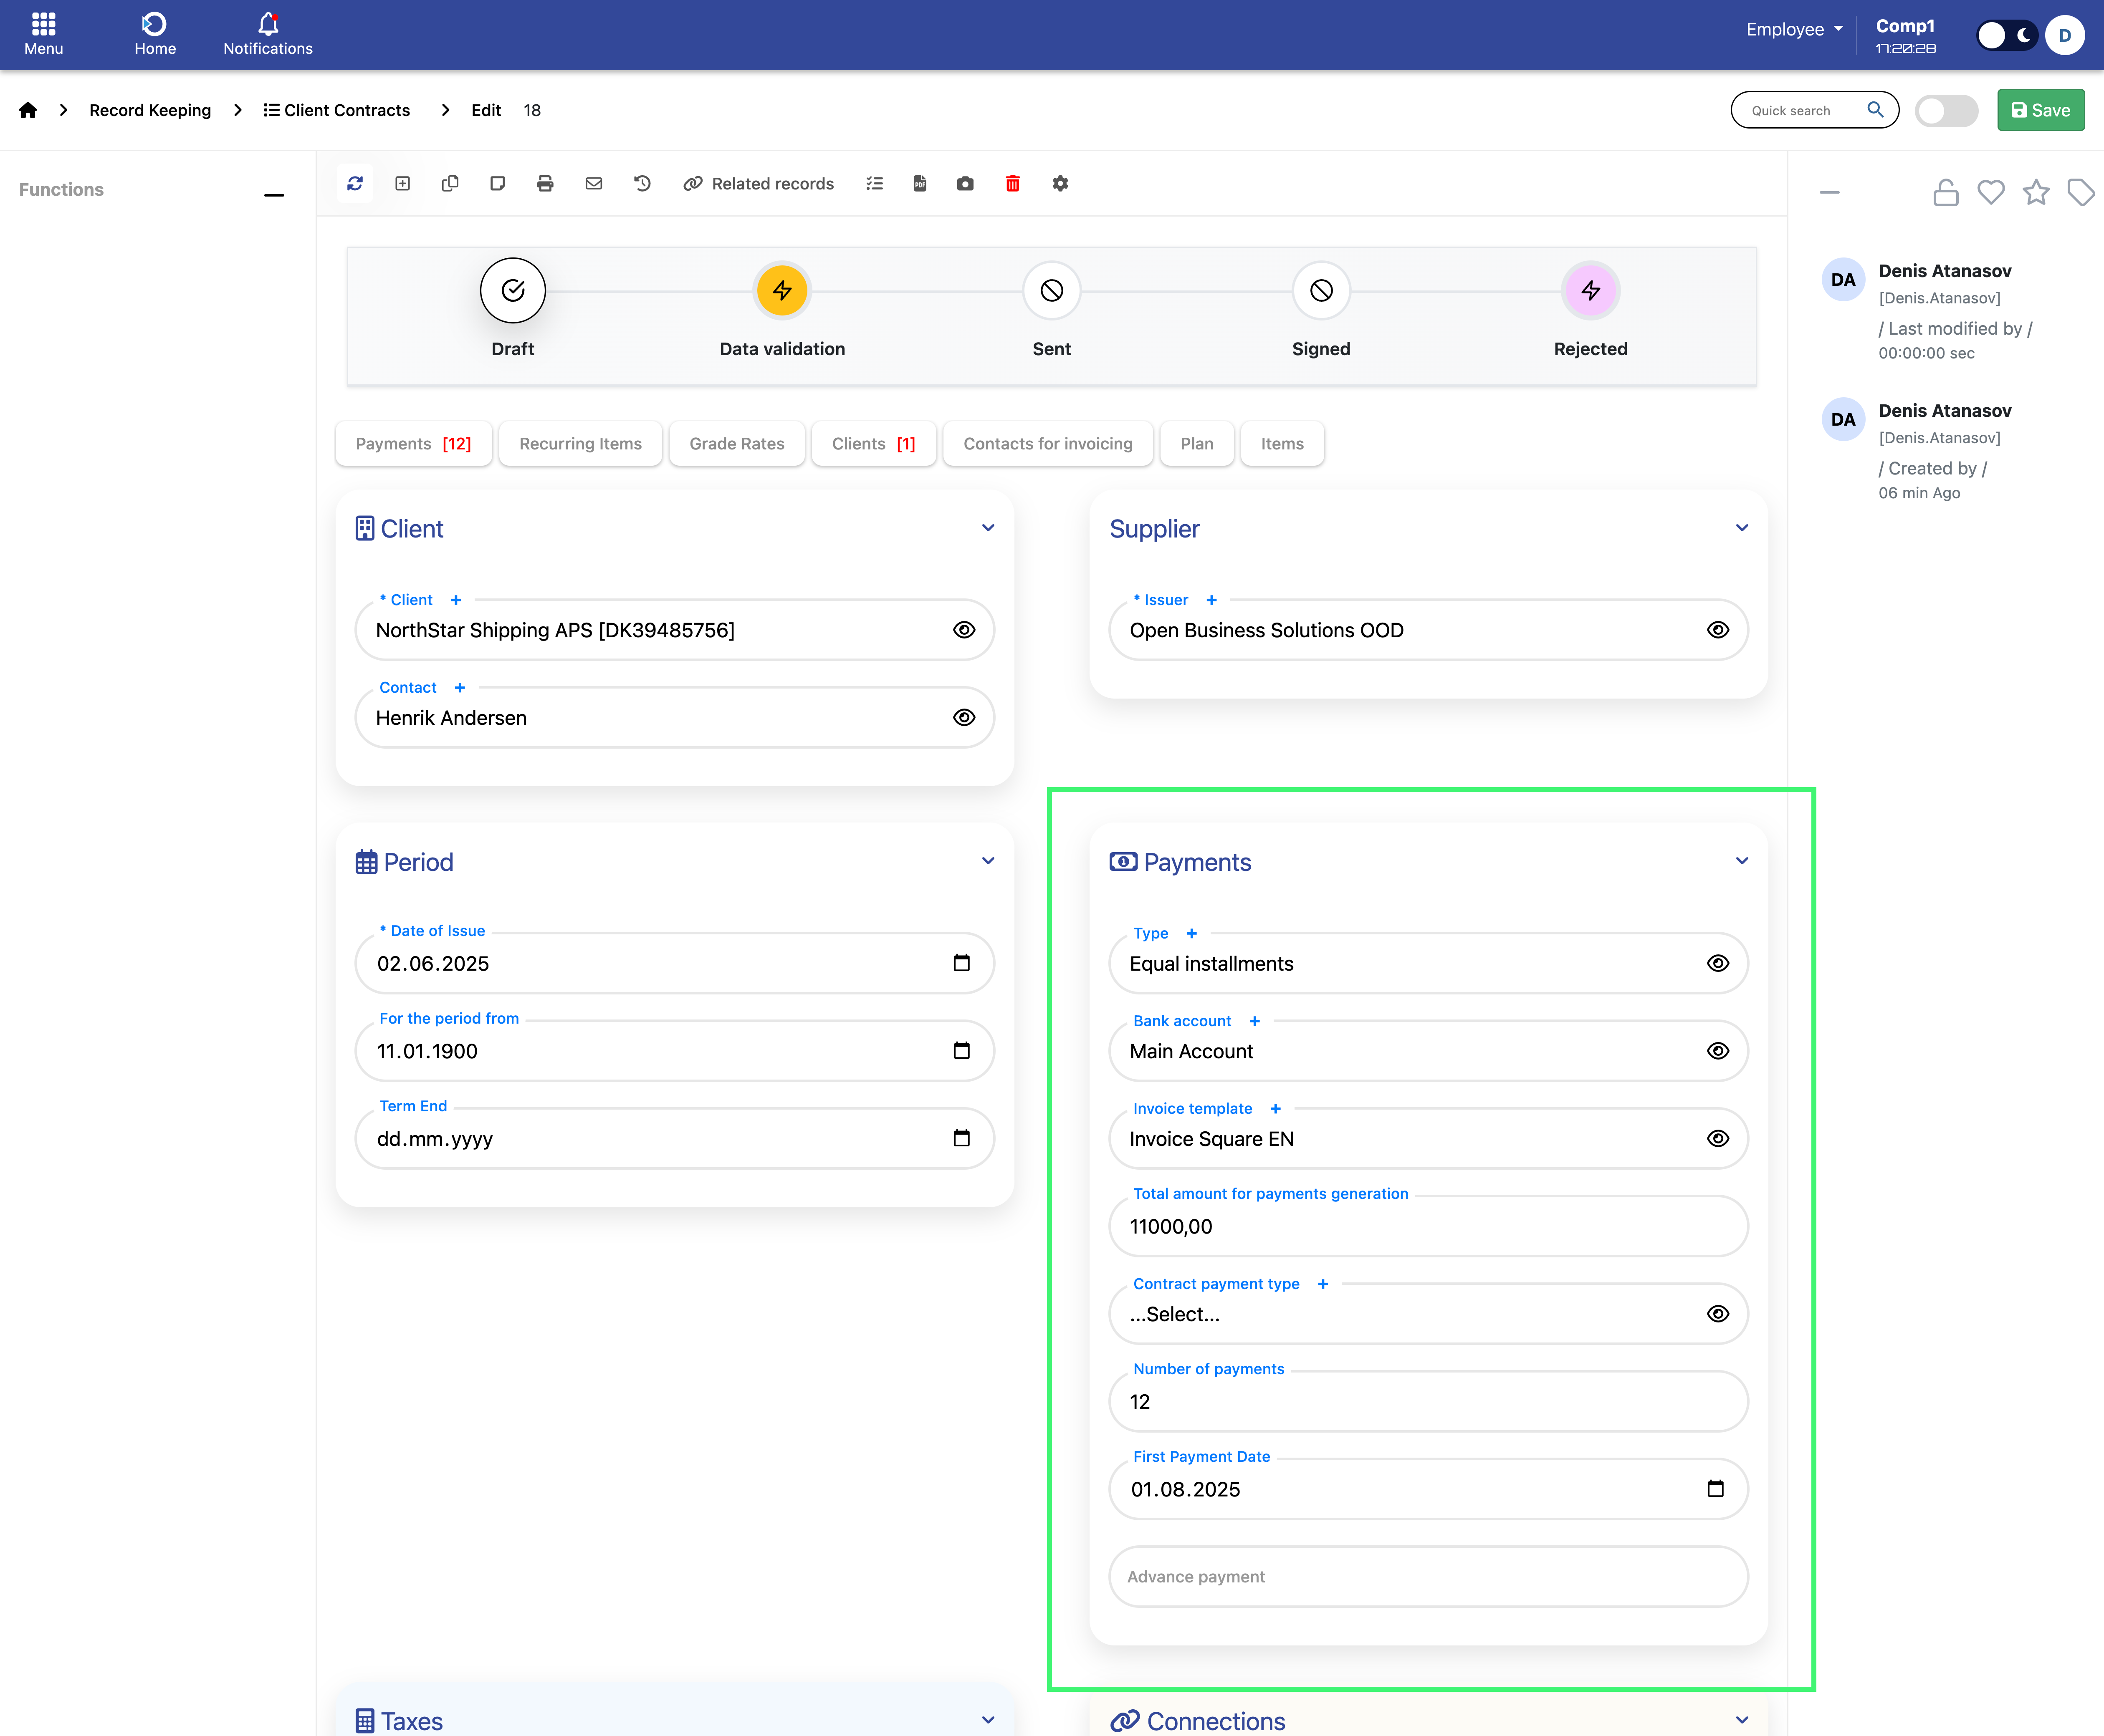Go to Client Contracts breadcrumb
This screenshot has width=2104, height=1736.
(x=337, y=110)
